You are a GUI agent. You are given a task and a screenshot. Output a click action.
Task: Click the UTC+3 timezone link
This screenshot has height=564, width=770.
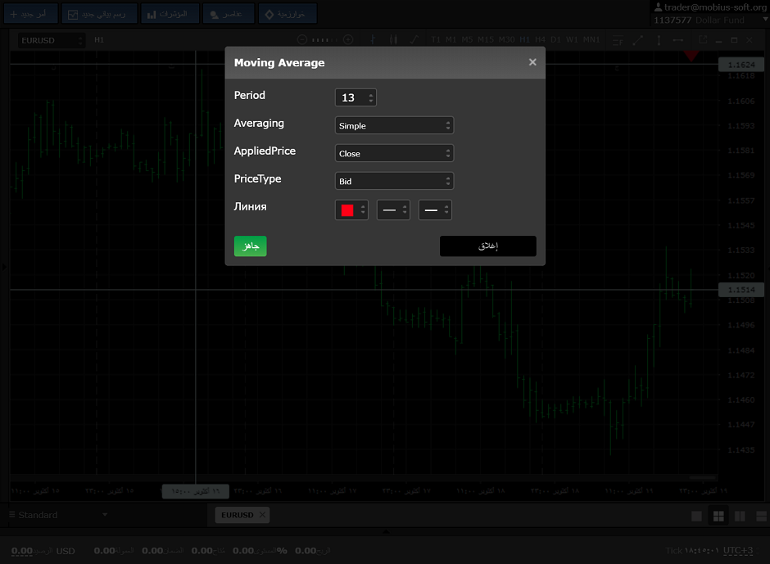[x=737, y=550]
